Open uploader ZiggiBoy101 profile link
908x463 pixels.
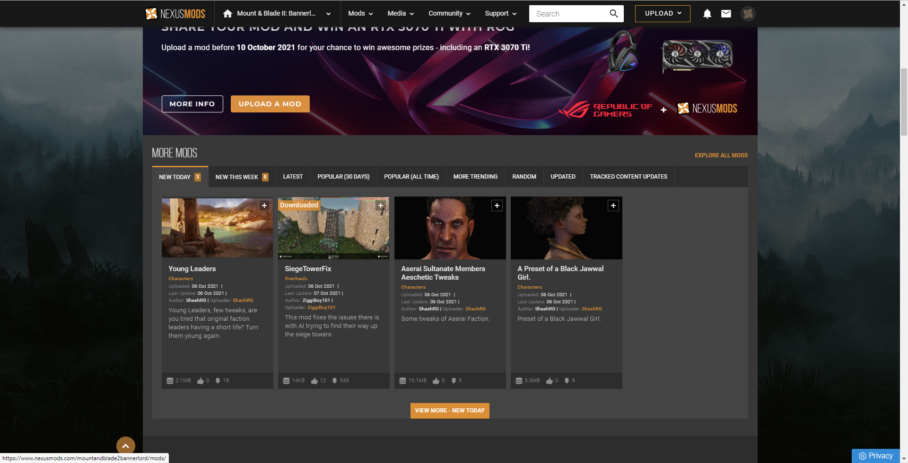click(322, 308)
